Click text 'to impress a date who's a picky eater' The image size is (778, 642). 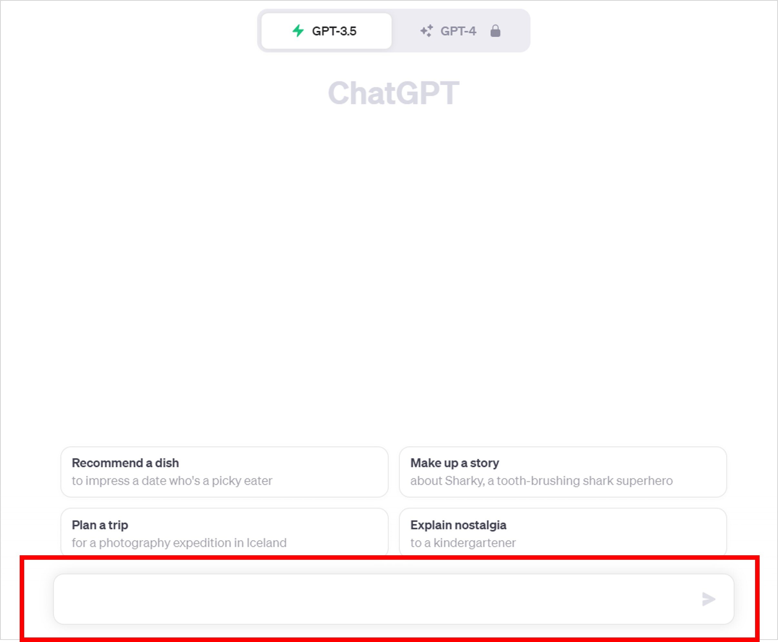(x=172, y=481)
